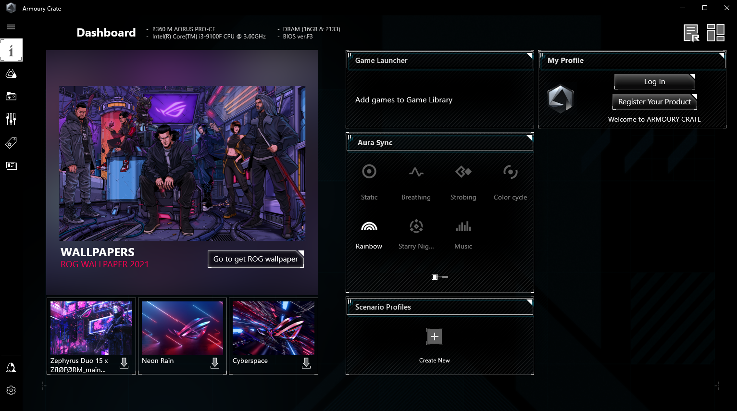This screenshot has width=737, height=411.
Task: Open News icon in sidebar
Action: coord(11,165)
